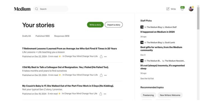Share the 7 Retirement Lessons story
The image size is (210, 105).
tap(101, 57)
